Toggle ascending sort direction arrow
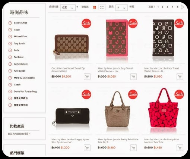 [x=77, y=7]
